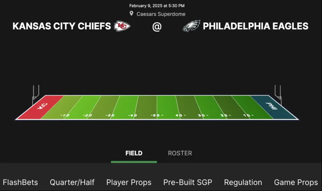
Task: Click the teal PHI end zone
Action: [274, 107]
